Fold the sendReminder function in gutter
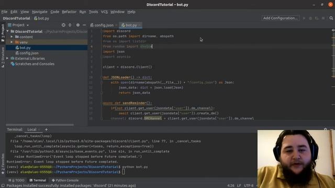This screenshot has width=335, height=188. 102,103
